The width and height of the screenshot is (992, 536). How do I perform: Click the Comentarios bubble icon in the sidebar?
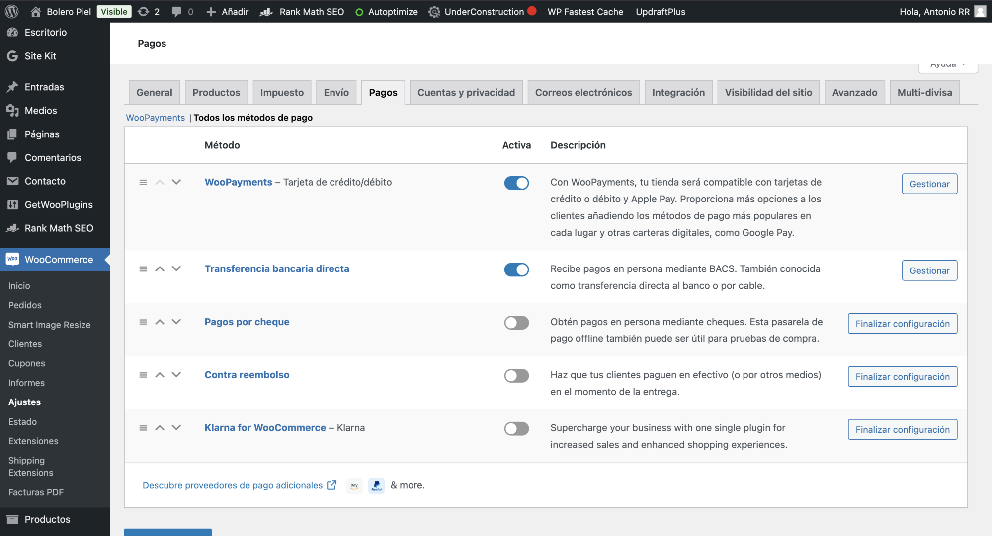[x=12, y=157]
